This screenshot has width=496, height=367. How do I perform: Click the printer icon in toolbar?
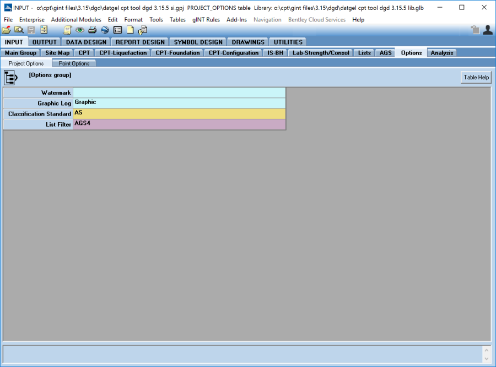click(93, 30)
